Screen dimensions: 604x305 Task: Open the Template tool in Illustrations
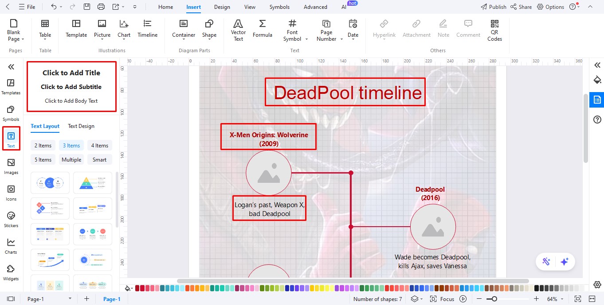[x=76, y=29]
